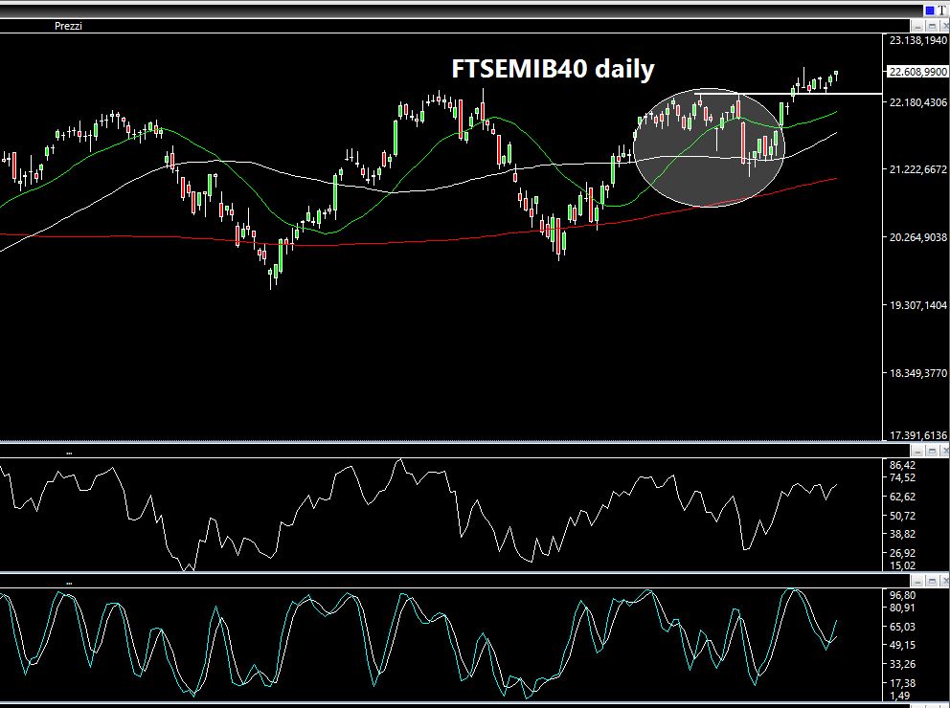Click the 33,26 oscillator scale value
The height and width of the screenshot is (708, 950).
click(903, 664)
